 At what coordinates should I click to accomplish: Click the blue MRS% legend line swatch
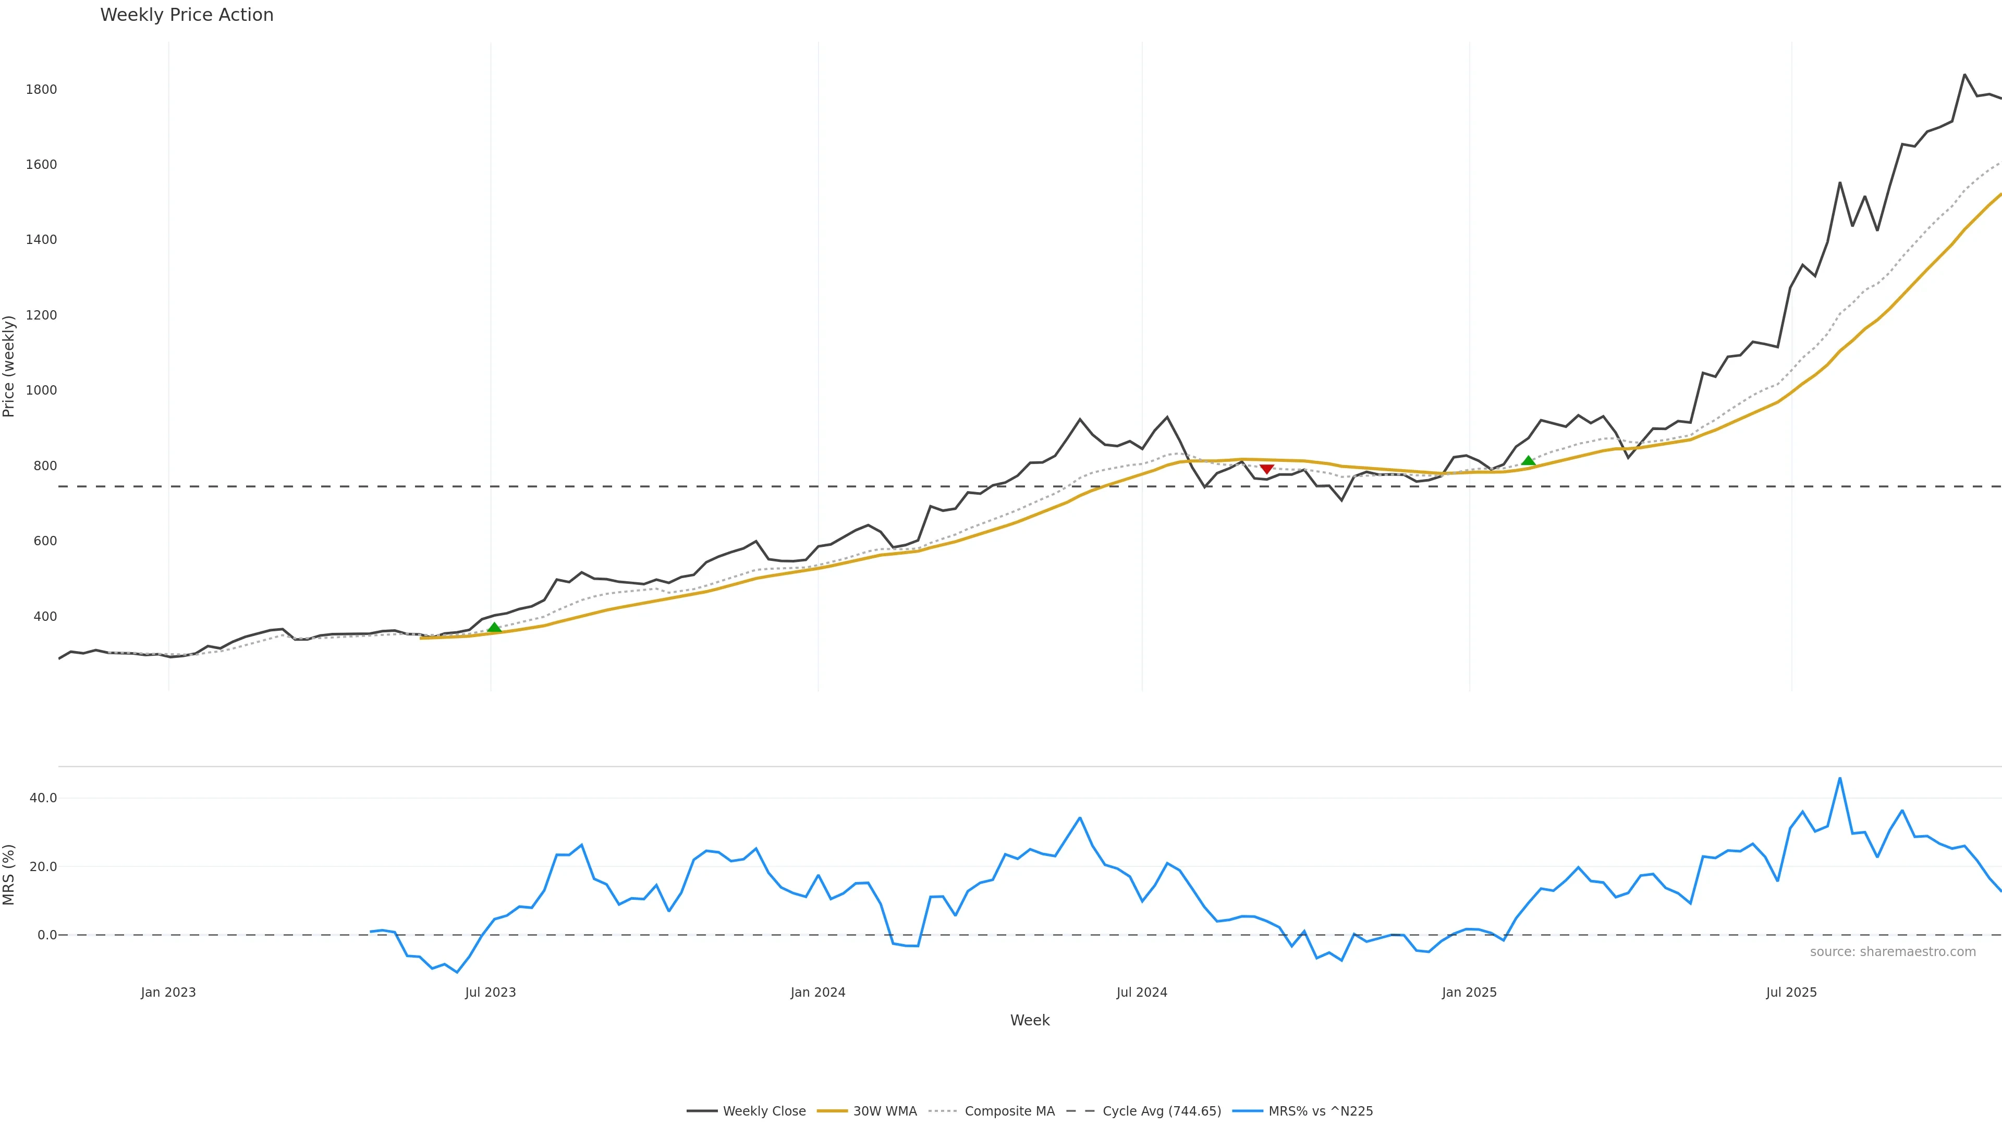coord(1248,1111)
